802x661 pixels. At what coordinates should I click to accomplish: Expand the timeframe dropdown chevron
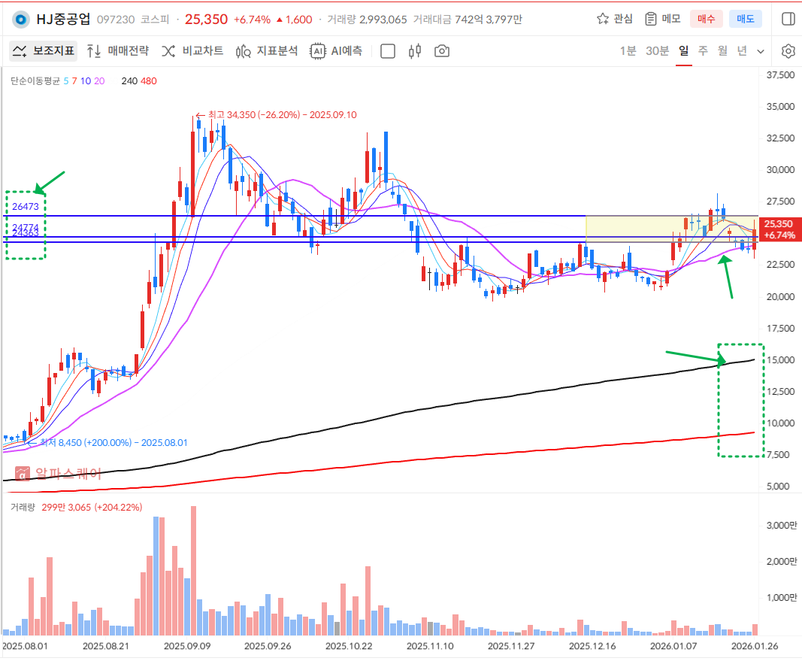(x=761, y=51)
